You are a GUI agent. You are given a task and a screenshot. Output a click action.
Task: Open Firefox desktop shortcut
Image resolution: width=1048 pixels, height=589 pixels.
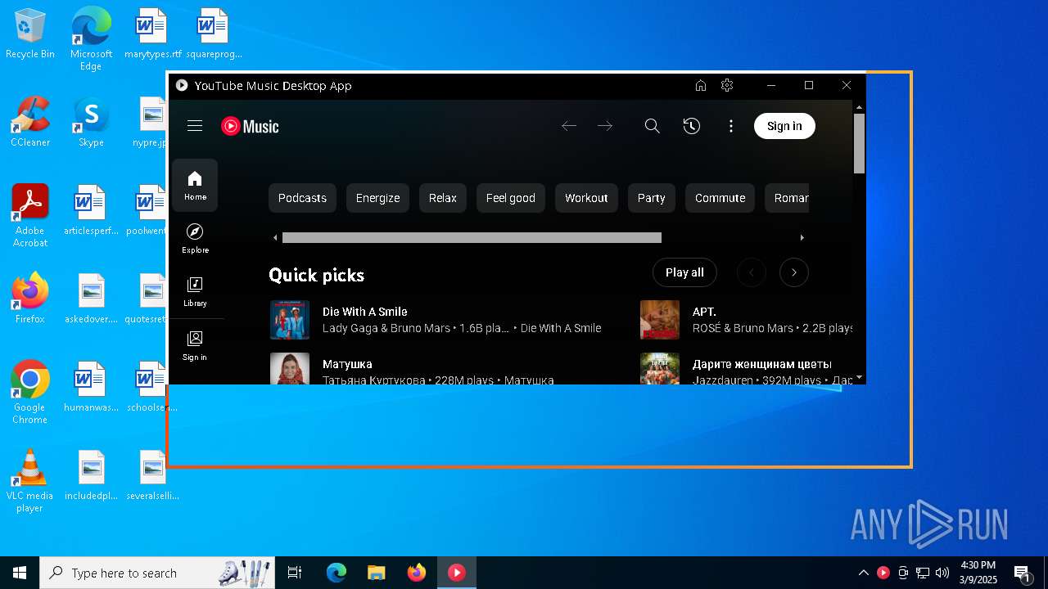[x=30, y=299]
